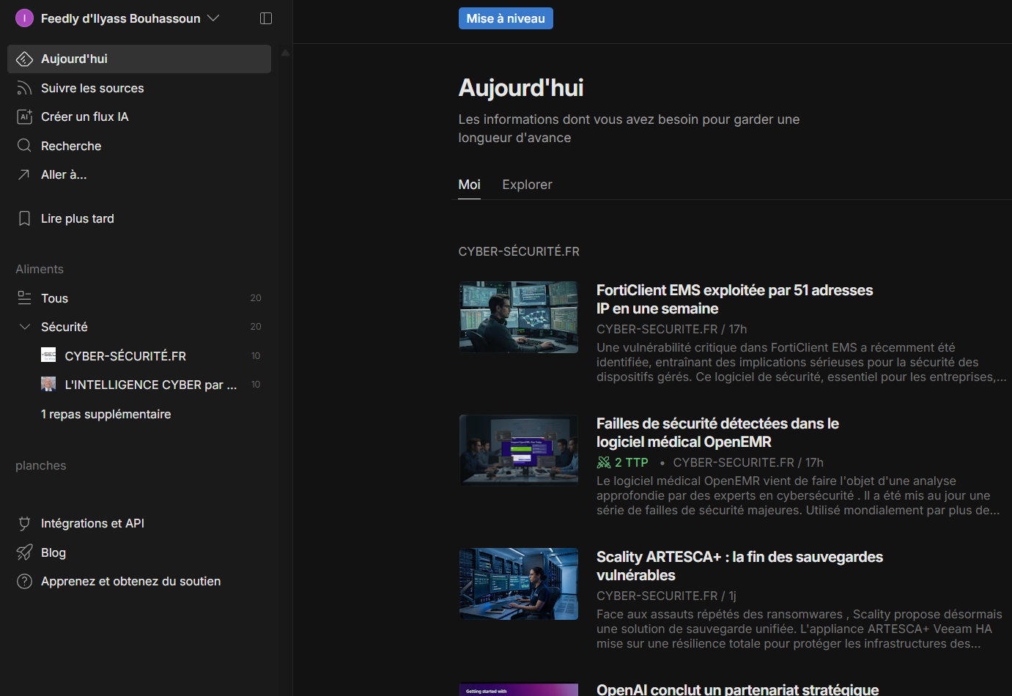Click the Blog rocket icon

pos(24,552)
